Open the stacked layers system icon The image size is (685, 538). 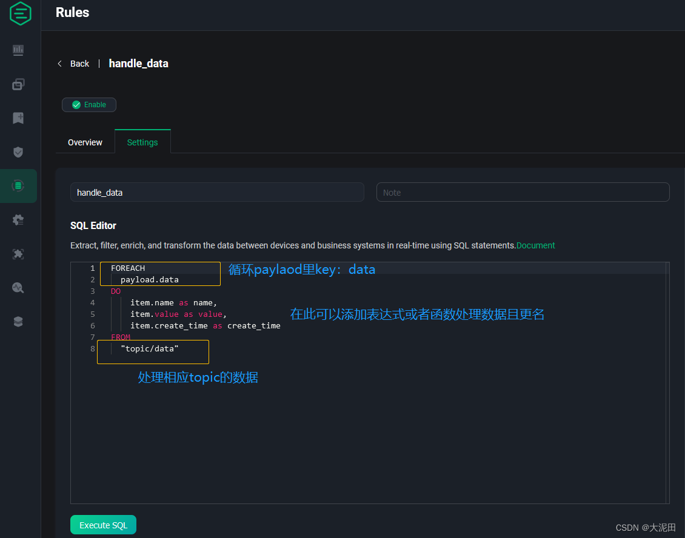[x=18, y=322]
